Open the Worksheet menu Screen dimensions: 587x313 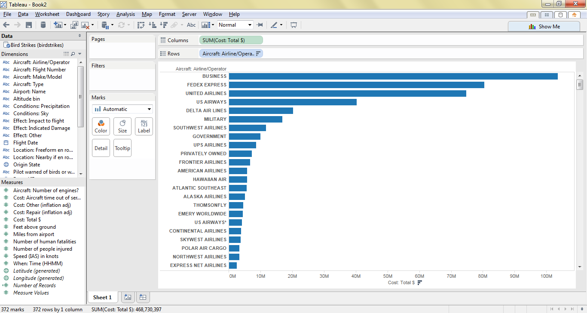(47, 14)
